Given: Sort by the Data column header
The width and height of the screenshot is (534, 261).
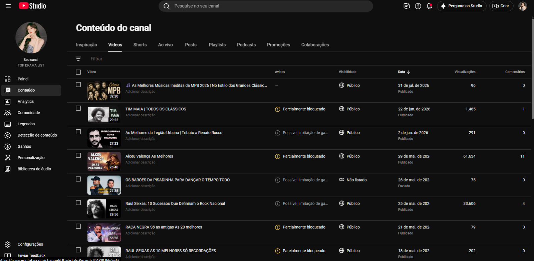Looking at the screenshot, I should click(404, 72).
